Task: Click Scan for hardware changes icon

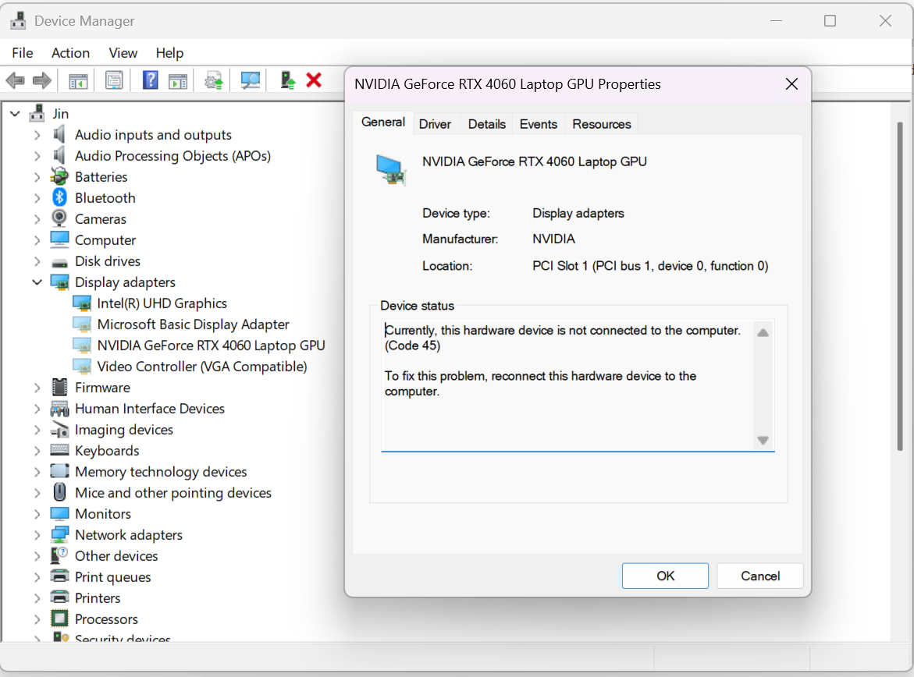Action: coord(250,80)
